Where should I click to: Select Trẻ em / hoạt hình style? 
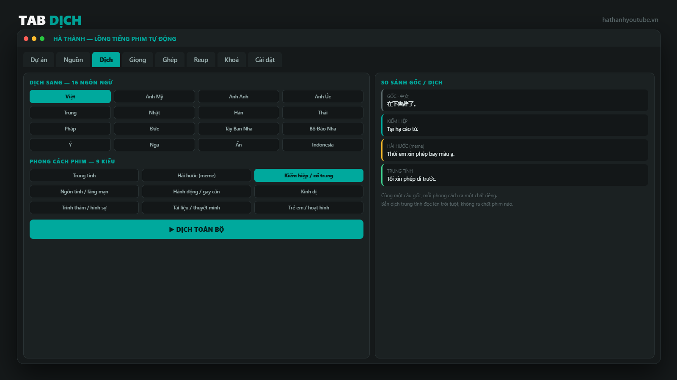[x=309, y=208]
